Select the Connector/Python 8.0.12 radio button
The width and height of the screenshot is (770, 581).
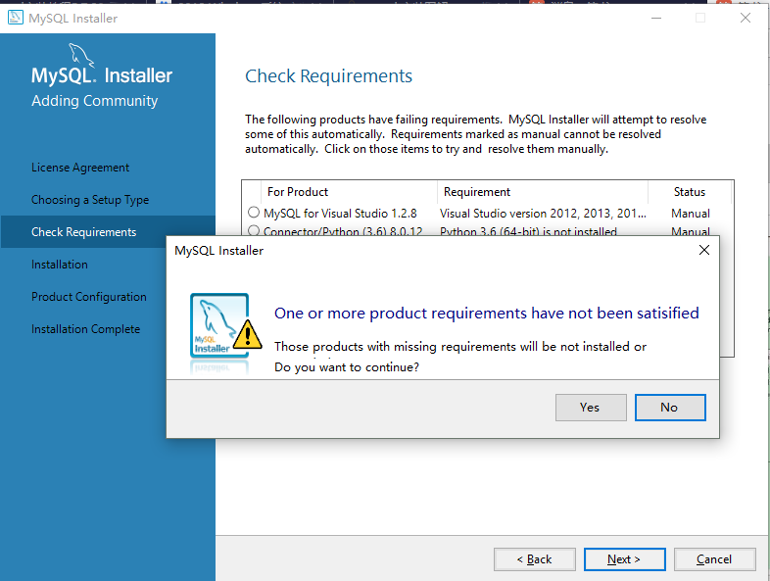[254, 230]
